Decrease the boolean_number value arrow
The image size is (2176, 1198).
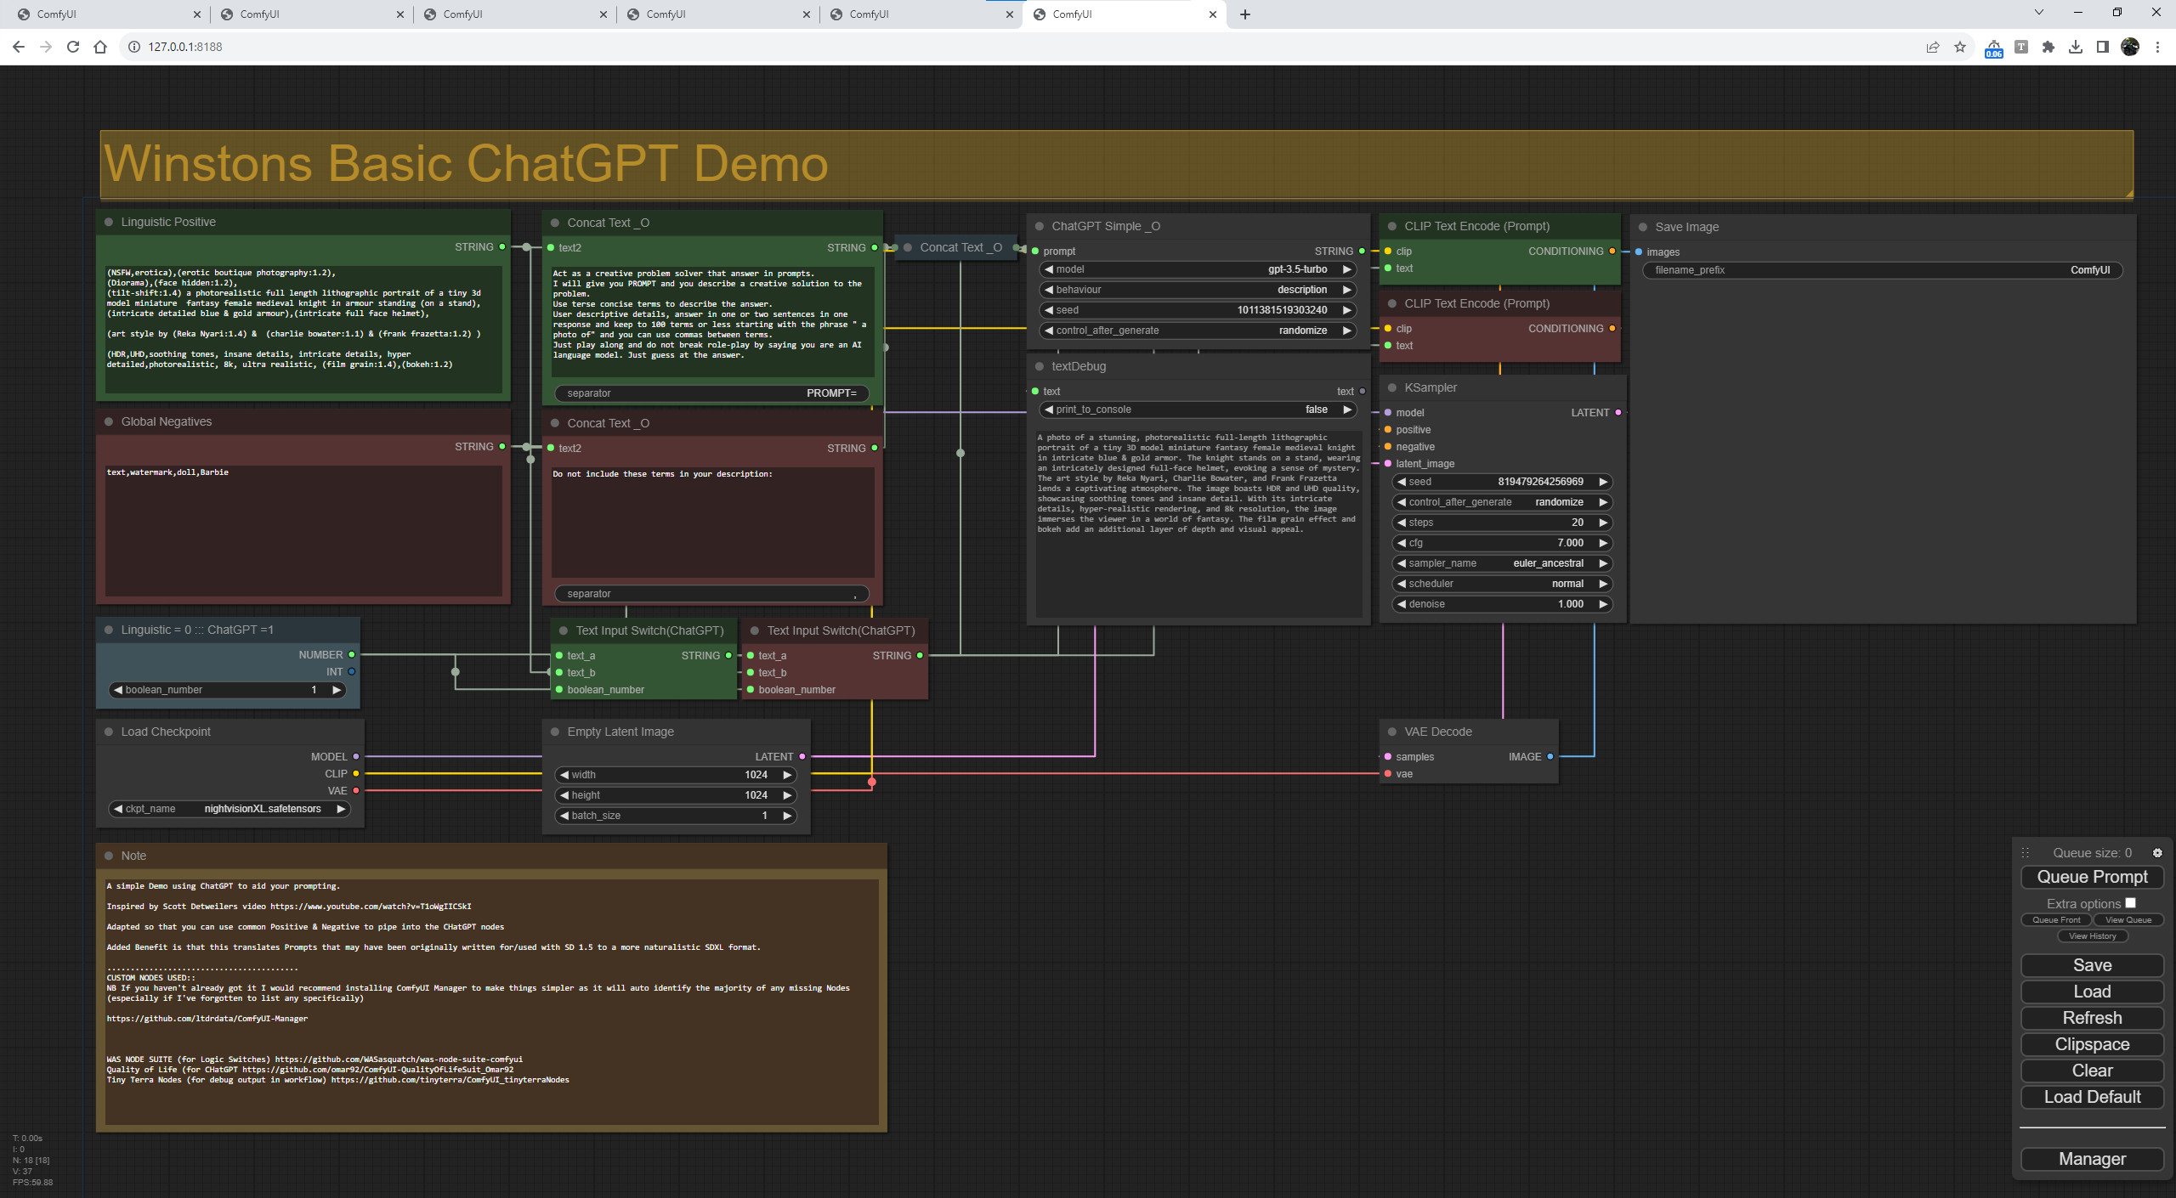click(118, 690)
